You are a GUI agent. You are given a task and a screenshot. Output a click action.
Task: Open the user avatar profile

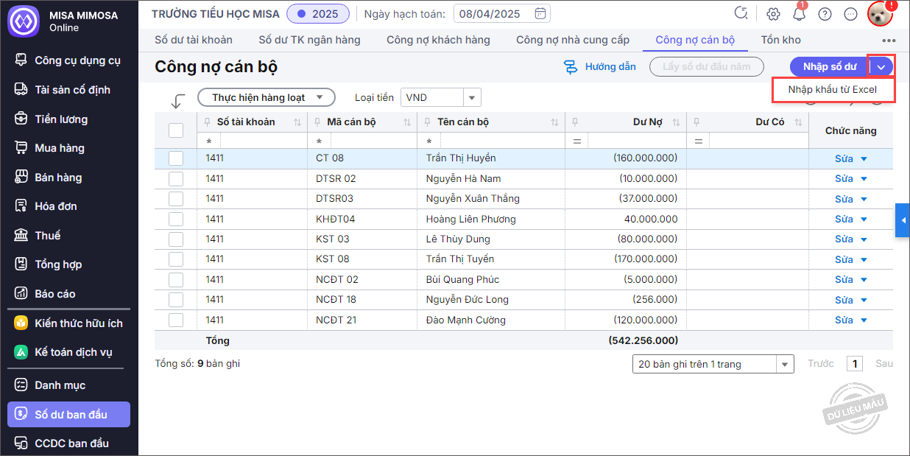[x=880, y=14]
